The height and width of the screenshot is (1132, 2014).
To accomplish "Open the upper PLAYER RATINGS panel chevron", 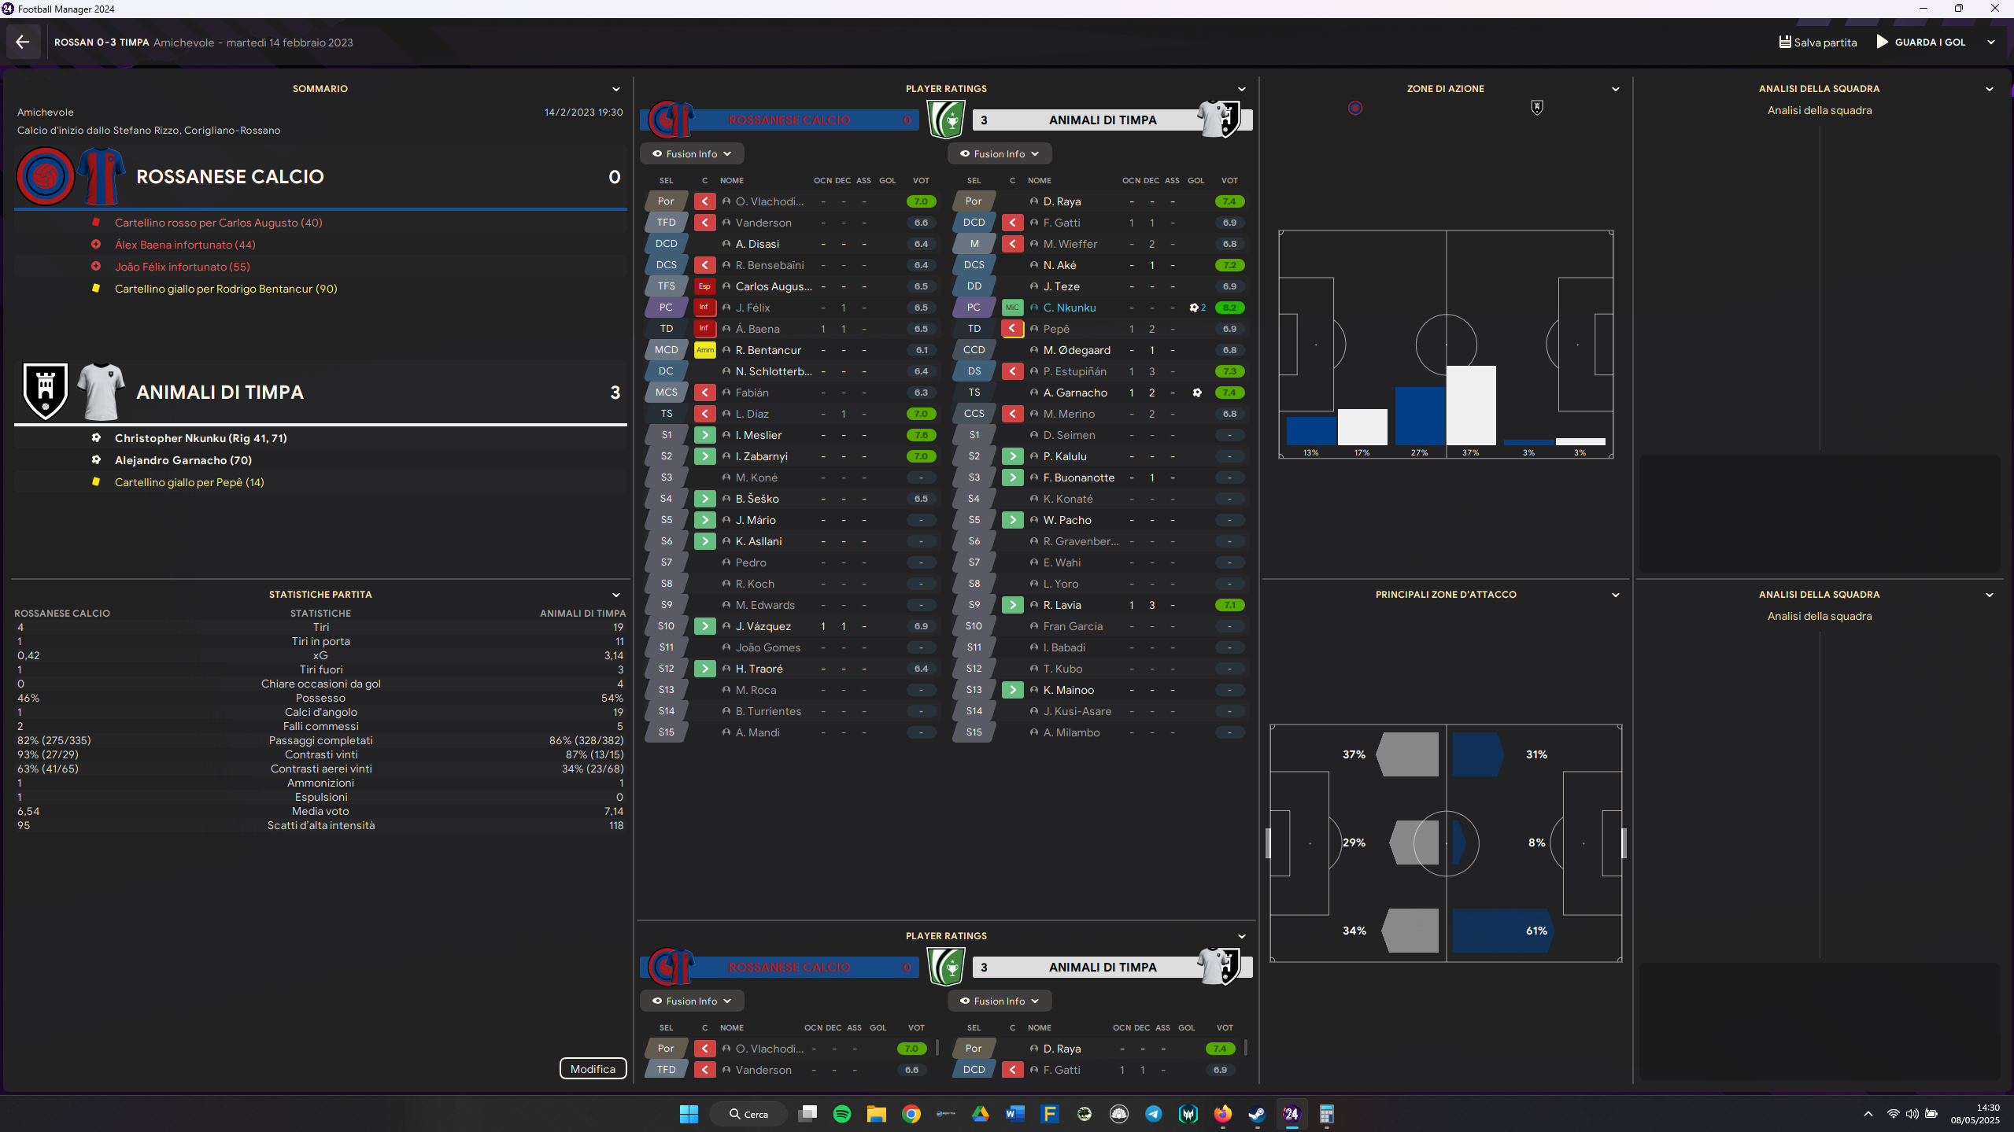I will click(1242, 89).
